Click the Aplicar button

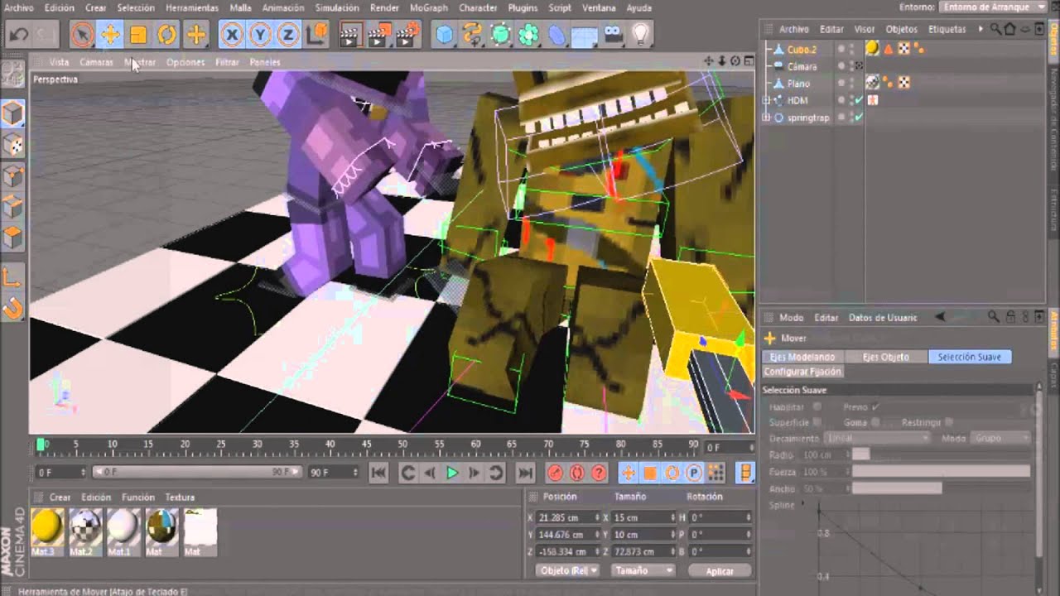point(720,571)
